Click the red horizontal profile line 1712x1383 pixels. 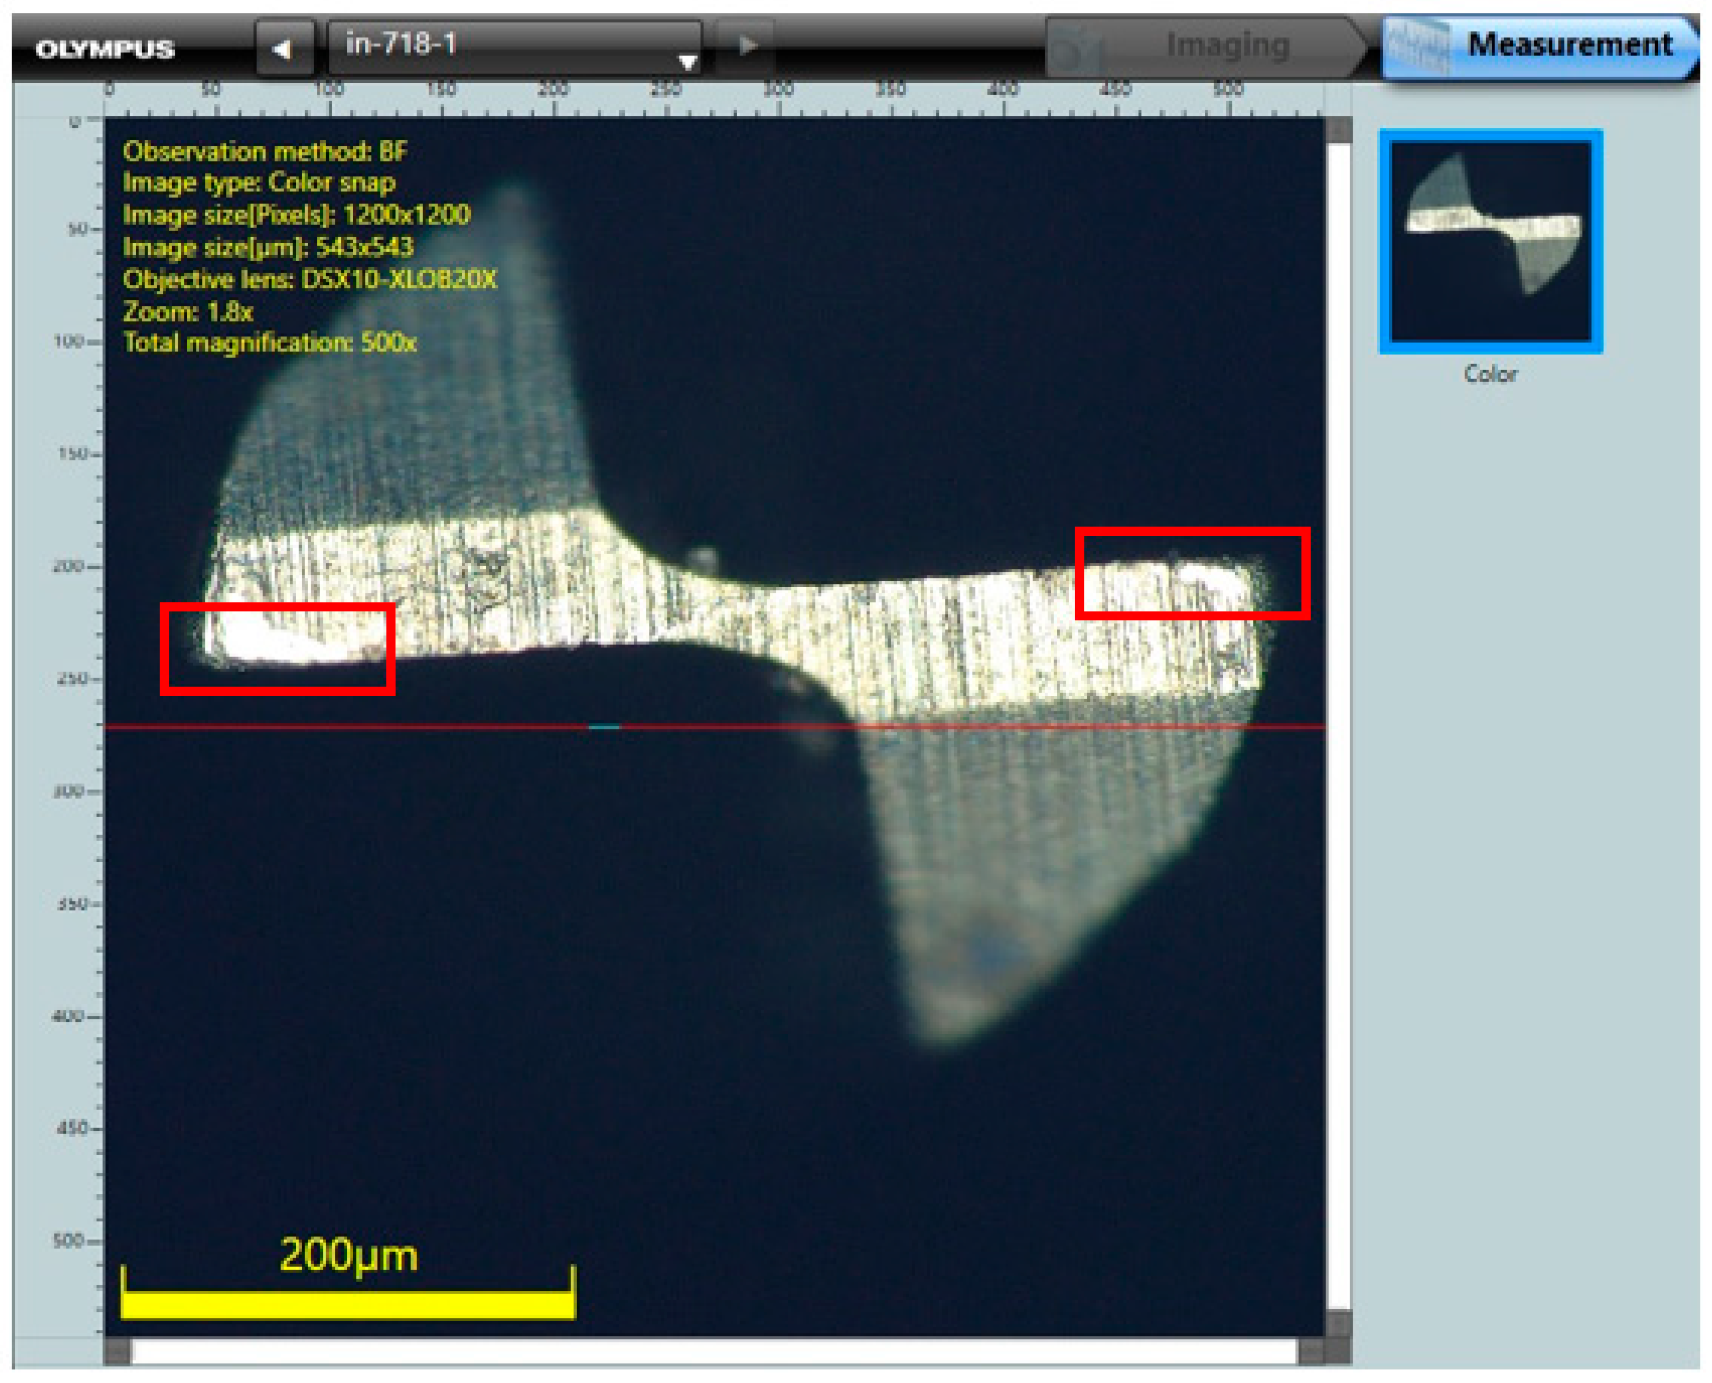(318, 727)
